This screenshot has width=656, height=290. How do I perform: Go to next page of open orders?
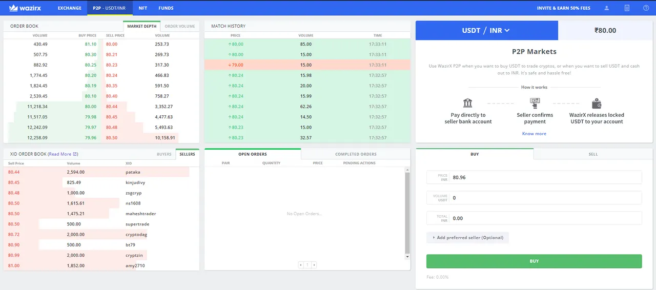(x=314, y=265)
